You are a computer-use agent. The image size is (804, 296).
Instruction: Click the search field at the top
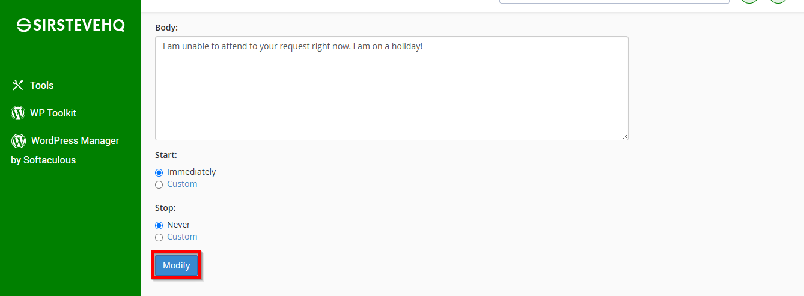click(615, 2)
